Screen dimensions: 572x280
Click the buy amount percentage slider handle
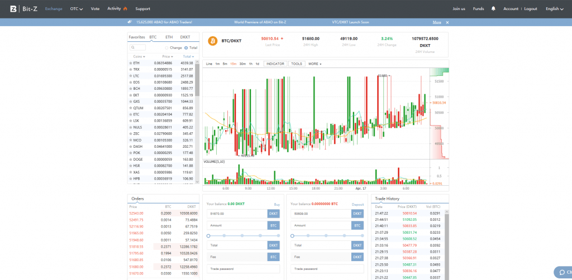click(x=208, y=236)
